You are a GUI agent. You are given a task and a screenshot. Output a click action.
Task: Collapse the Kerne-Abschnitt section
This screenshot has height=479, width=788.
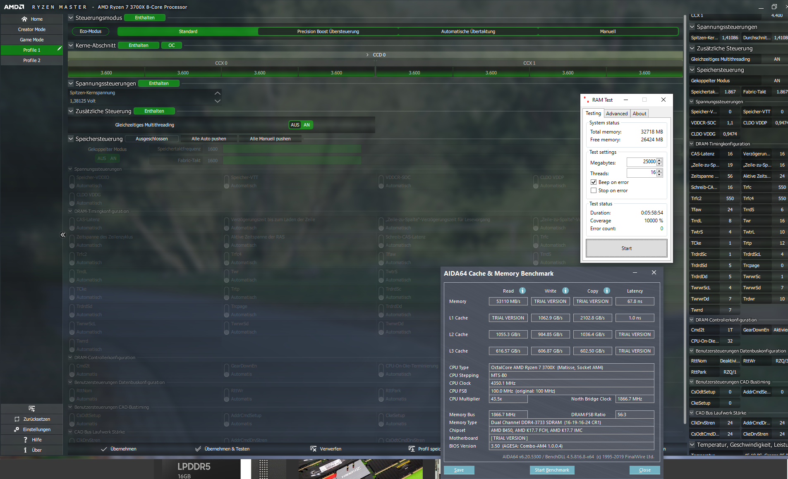click(71, 45)
